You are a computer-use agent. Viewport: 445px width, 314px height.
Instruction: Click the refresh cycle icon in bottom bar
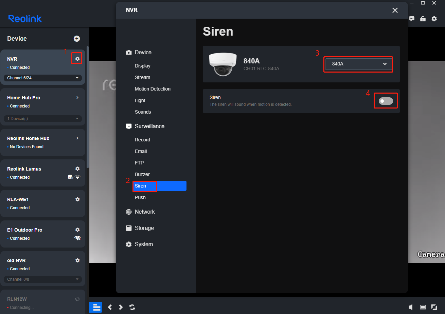pos(132,307)
